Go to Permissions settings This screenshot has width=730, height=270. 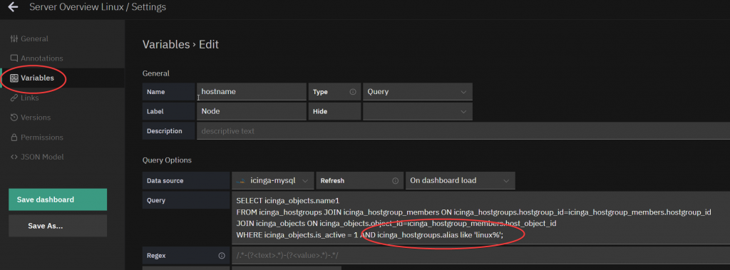[x=36, y=137]
